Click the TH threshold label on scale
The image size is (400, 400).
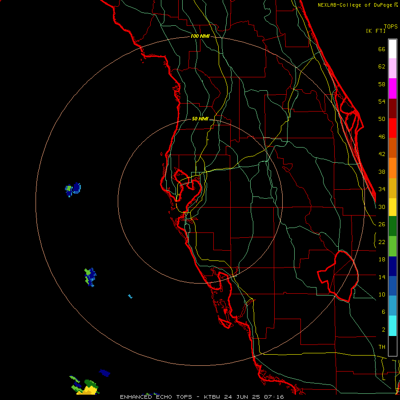[382, 347]
